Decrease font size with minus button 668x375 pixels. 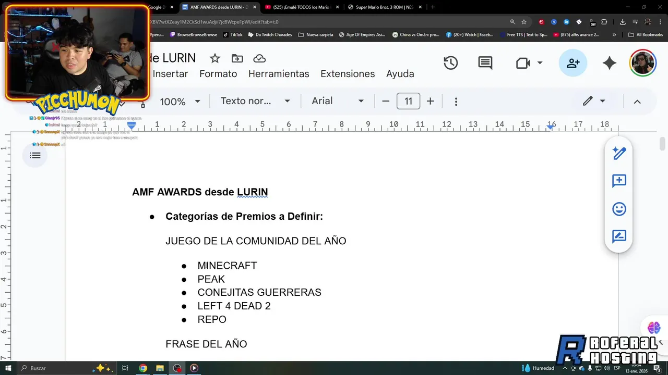386,101
